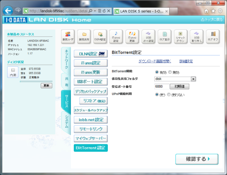Click the disk usage progress bar

[36, 81]
